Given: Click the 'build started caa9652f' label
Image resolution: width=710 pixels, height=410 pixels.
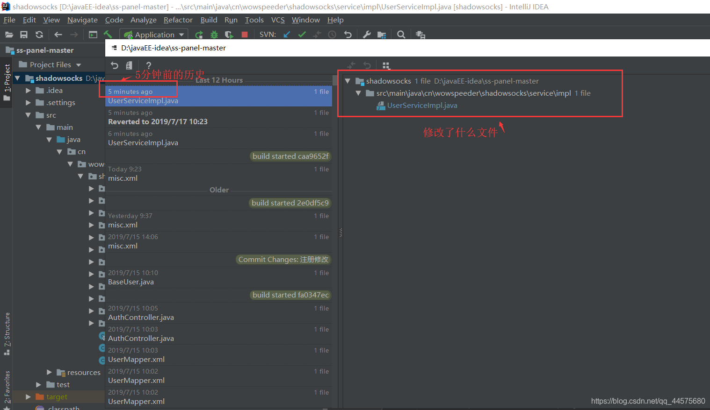Looking at the screenshot, I should click(x=290, y=156).
